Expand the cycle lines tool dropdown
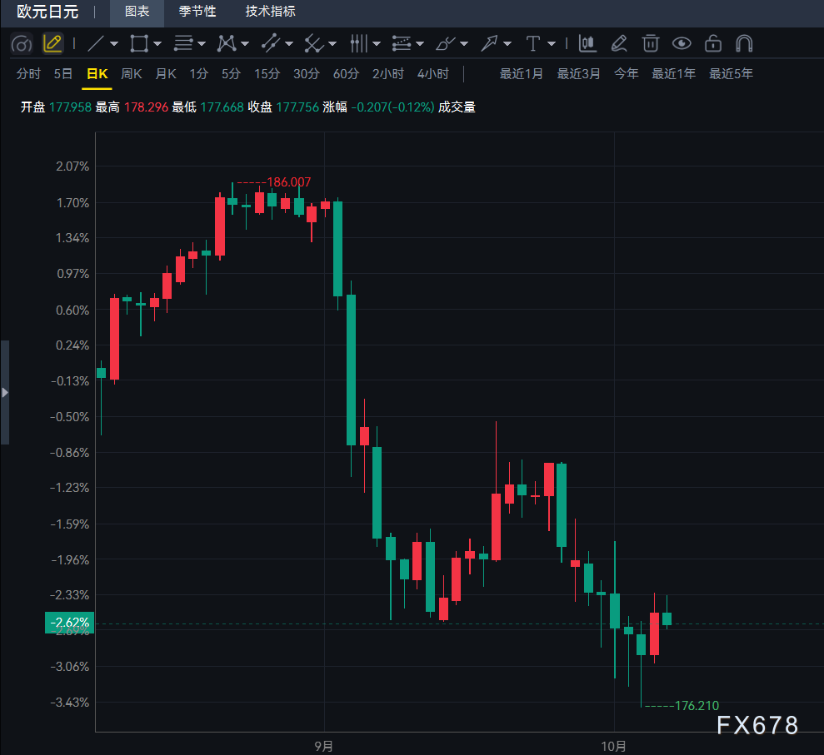 tap(377, 44)
